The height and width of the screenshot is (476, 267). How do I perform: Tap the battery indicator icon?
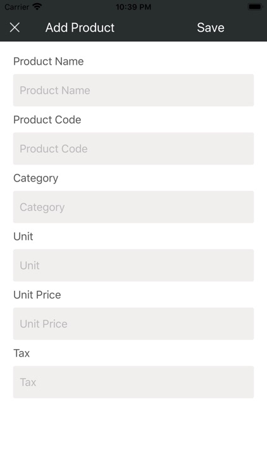click(255, 6)
